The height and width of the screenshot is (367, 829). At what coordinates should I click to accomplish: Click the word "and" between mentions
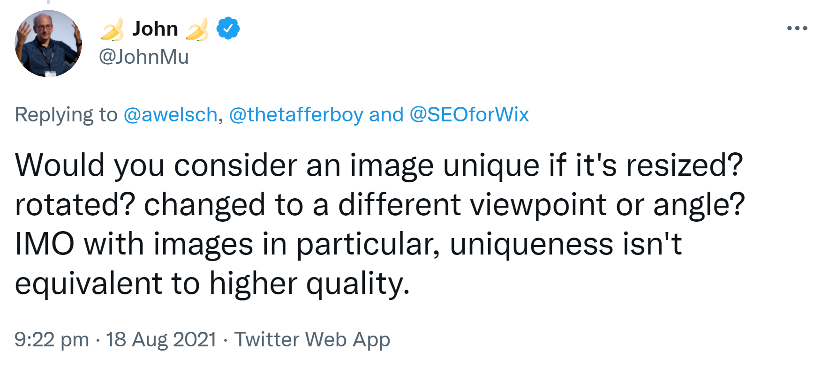(x=386, y=115)
